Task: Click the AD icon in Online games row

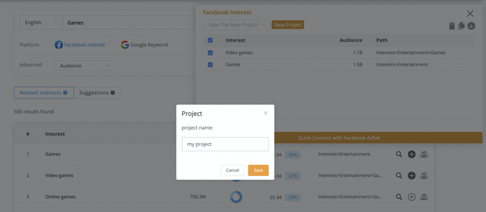Action: [x=424, y=197]
